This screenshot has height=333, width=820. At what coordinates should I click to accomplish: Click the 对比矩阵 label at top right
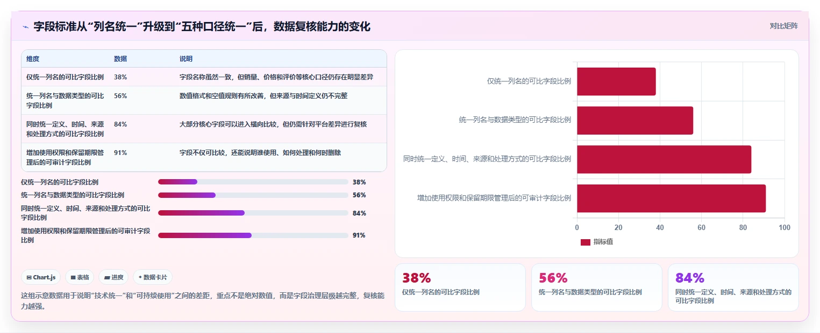tap(783, 26)
